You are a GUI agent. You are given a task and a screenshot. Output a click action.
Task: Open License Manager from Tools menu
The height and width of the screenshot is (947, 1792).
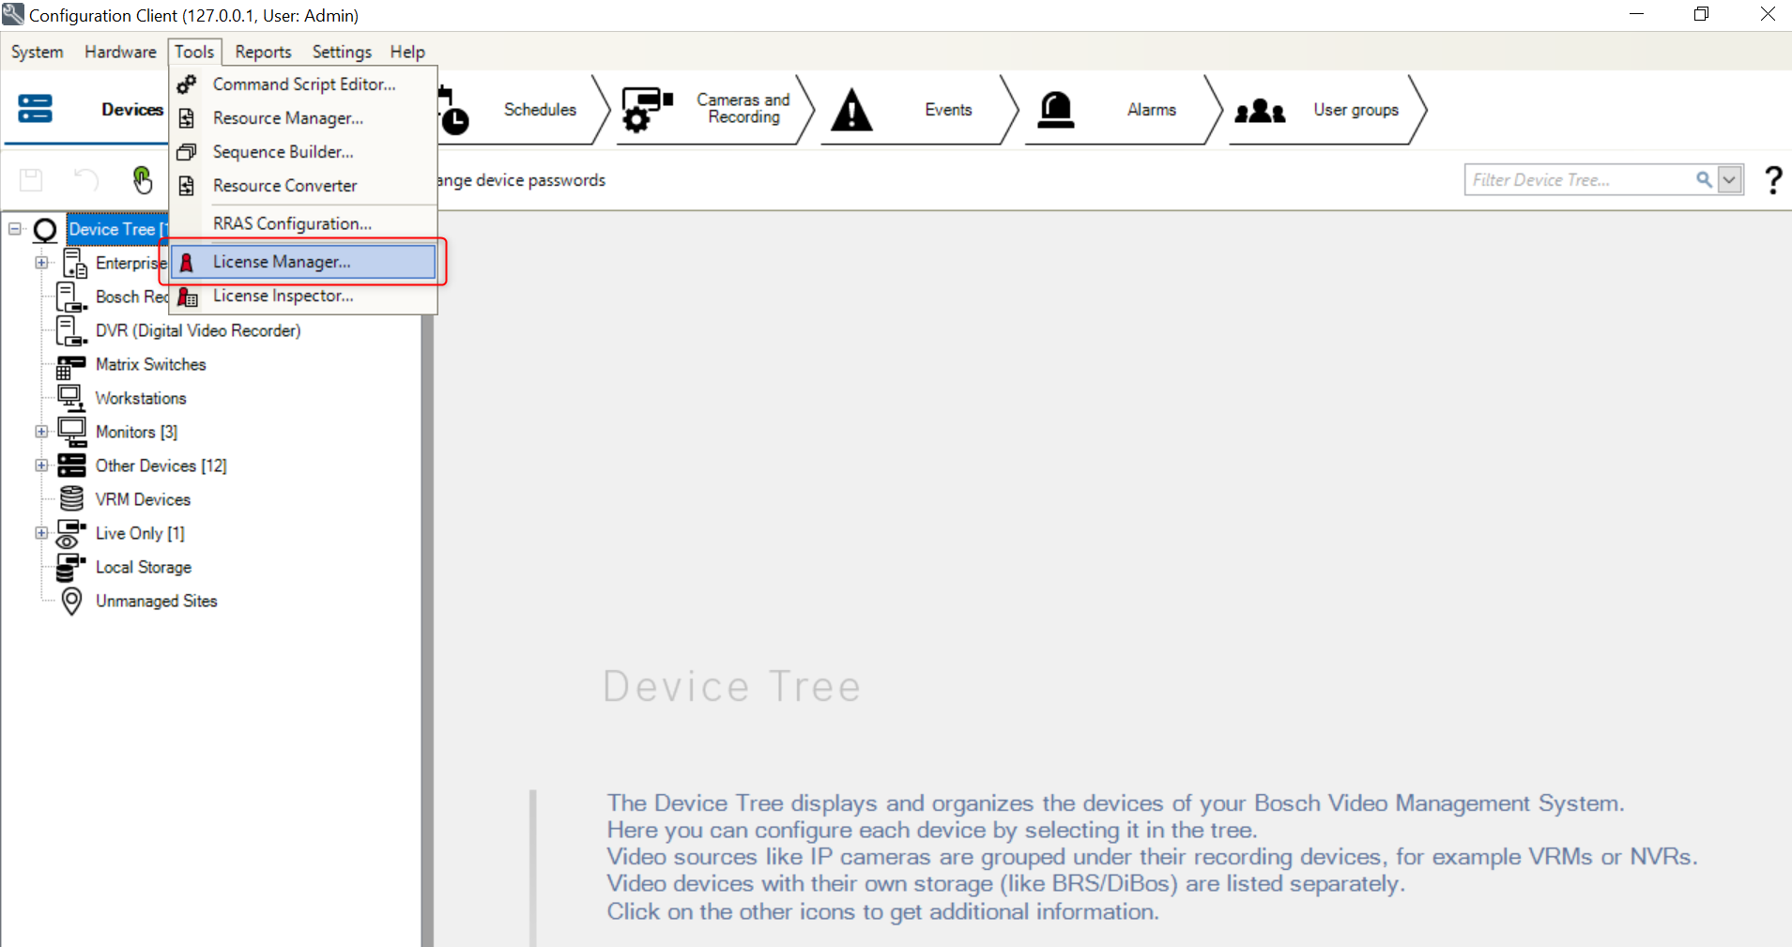tap(304, 262)
